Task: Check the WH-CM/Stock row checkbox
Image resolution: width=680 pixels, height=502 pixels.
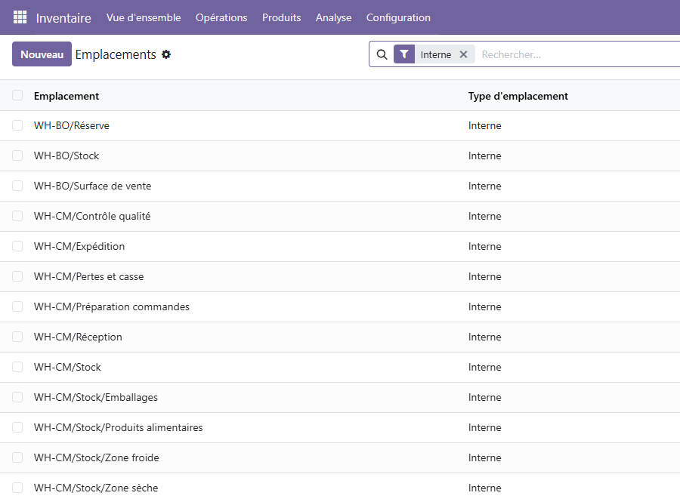Action: 17,368
